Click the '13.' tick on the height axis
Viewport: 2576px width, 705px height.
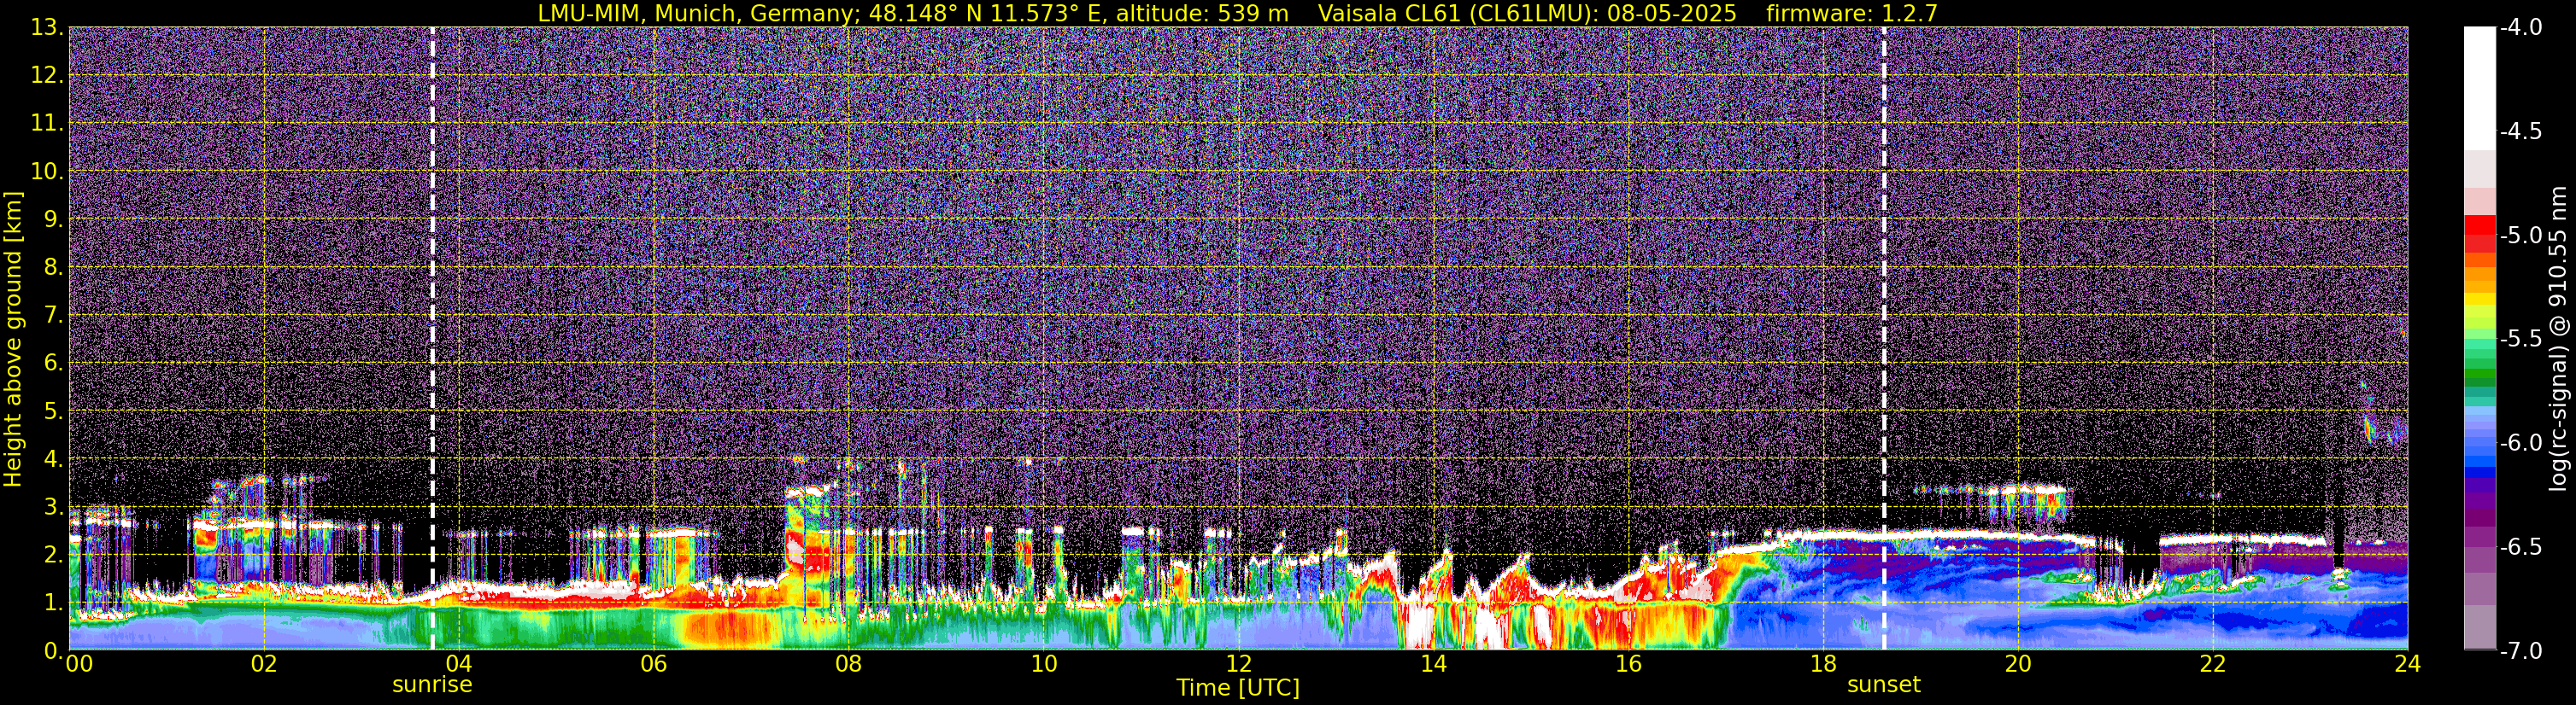(48, 27)
